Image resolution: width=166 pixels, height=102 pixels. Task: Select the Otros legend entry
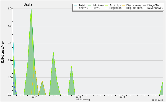96,8
